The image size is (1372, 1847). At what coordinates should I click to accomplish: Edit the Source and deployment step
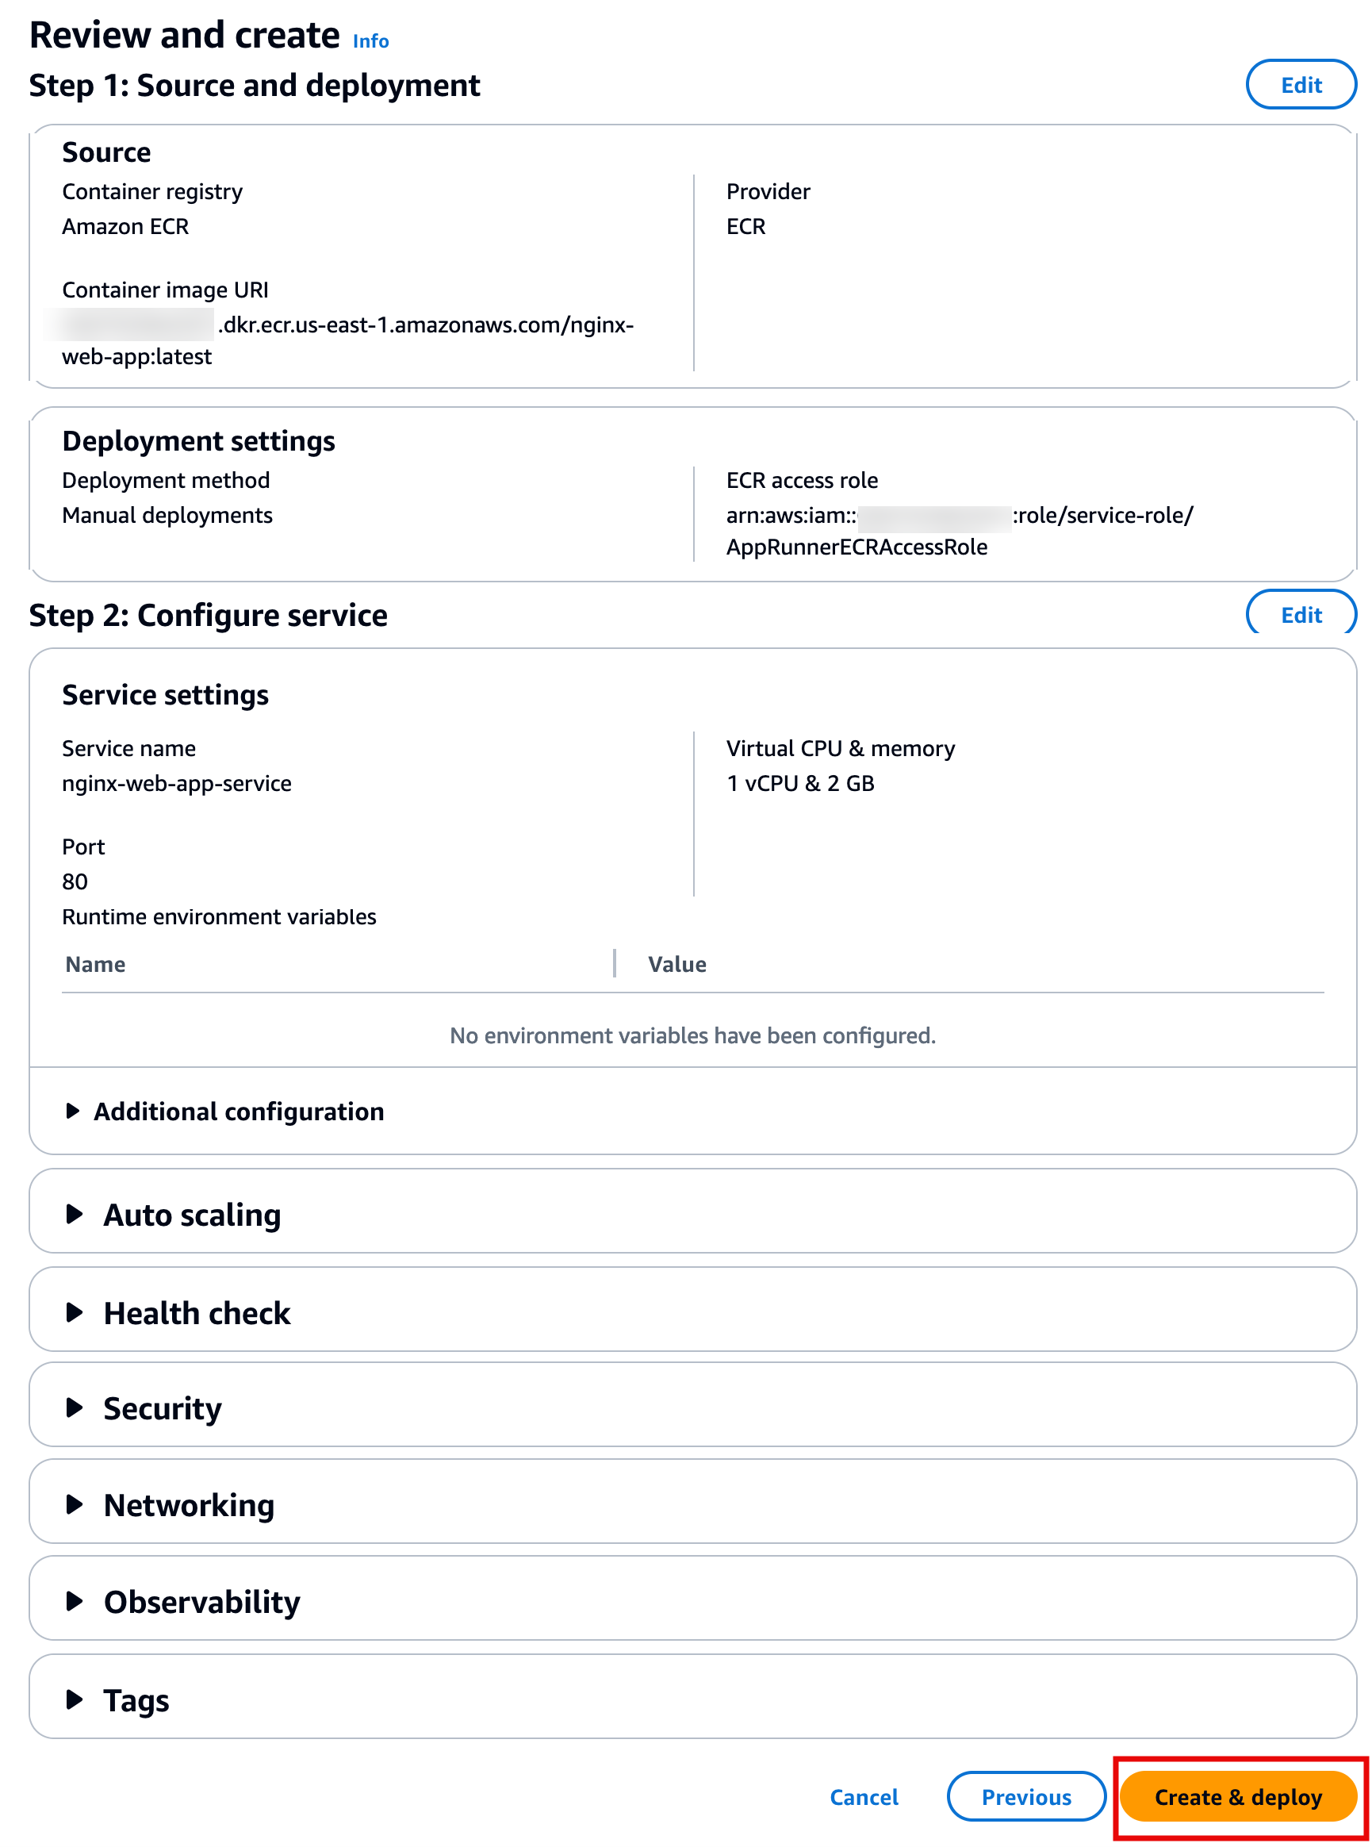tap(1300, 84)
